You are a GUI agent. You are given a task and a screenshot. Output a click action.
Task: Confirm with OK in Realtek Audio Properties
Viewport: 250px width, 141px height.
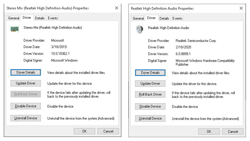click(209, 132)
